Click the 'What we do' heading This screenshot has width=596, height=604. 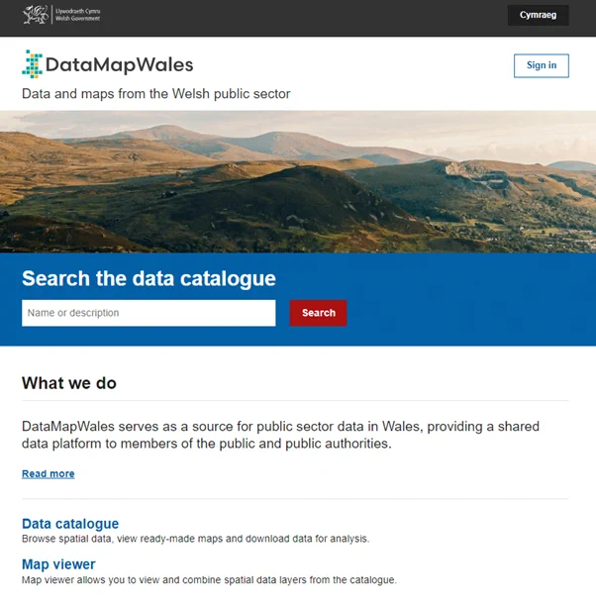pyautogui.click(x=69, y=383)
